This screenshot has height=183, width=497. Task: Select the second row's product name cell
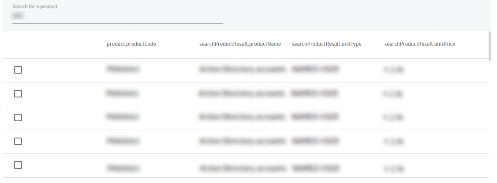point(242,93)
